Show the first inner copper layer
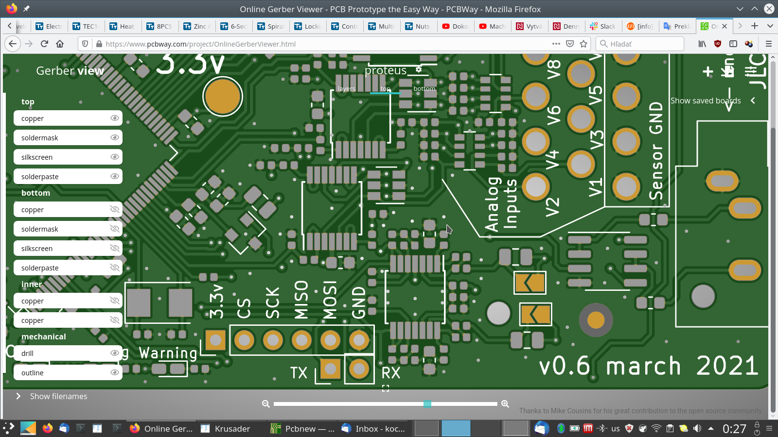778x437 pixels. coord(115,301)
